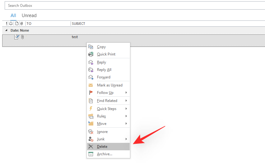Expand the Follow Up submenu arrow
265x163 pixels.
[126, 93]
